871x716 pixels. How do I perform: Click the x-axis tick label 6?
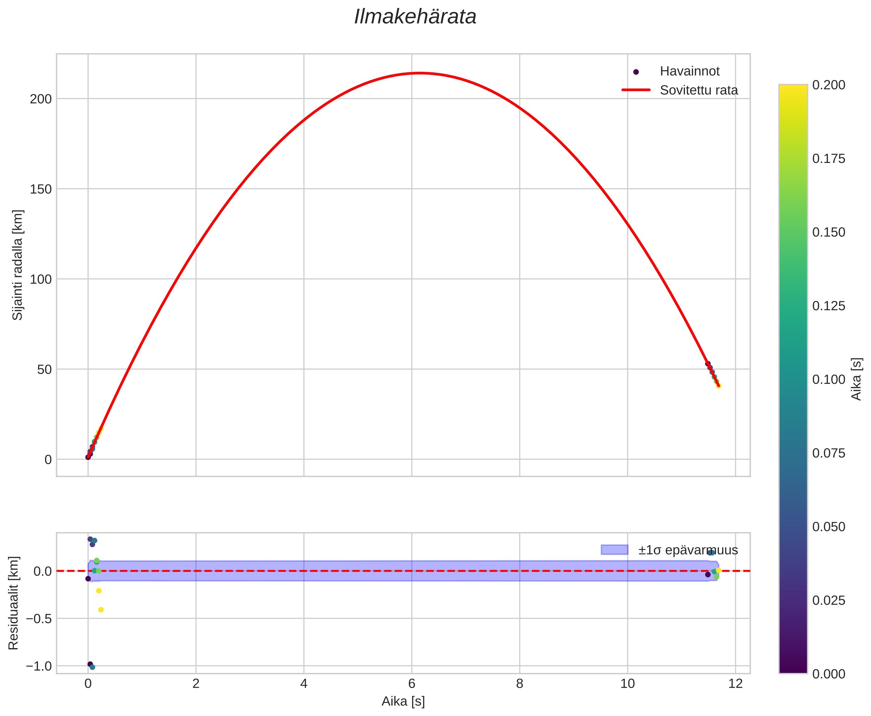(411, 684)
